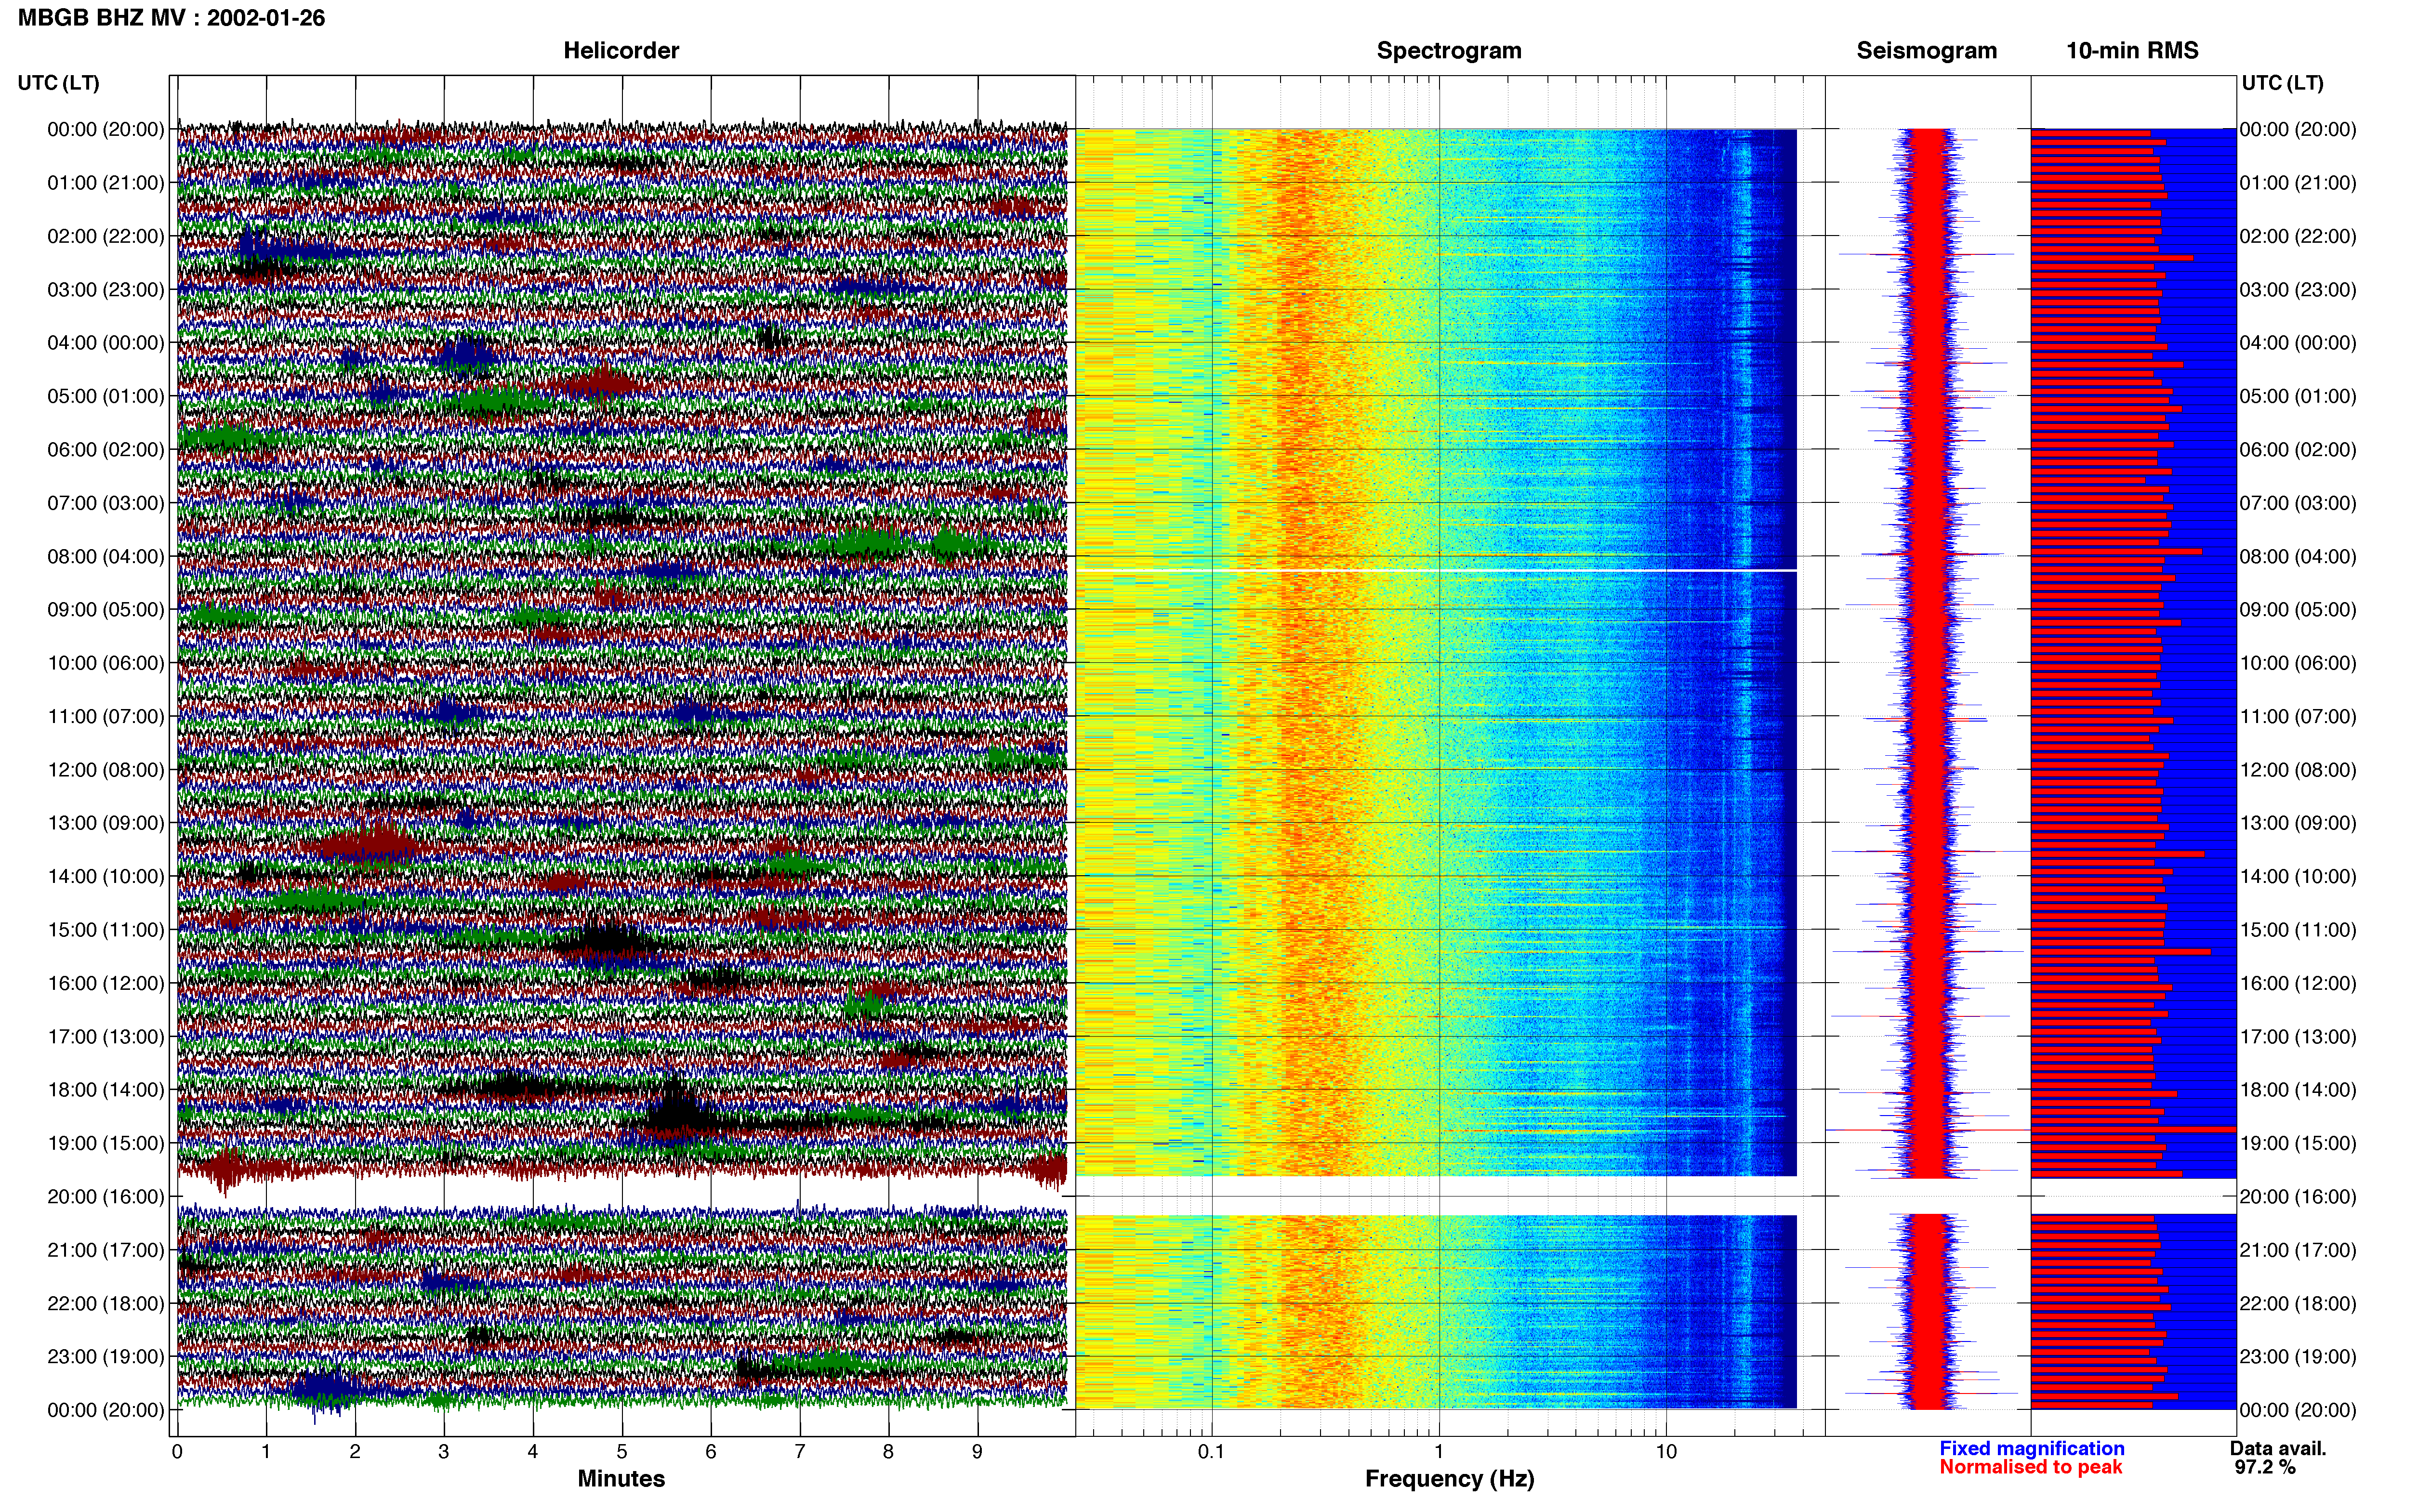Select the left 16:00 (12:00) time label
The image size is (2418, 1512).
106,983
